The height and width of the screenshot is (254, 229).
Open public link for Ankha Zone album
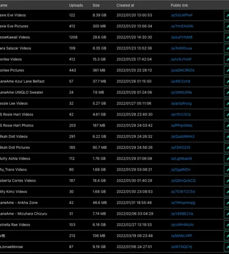click(183, 203)
